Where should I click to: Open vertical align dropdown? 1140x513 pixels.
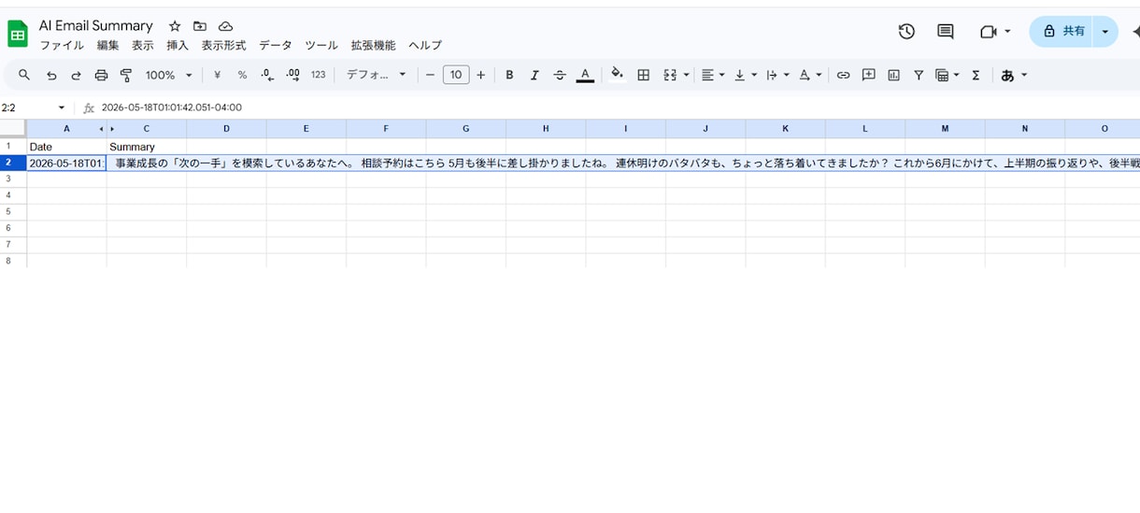746,75
